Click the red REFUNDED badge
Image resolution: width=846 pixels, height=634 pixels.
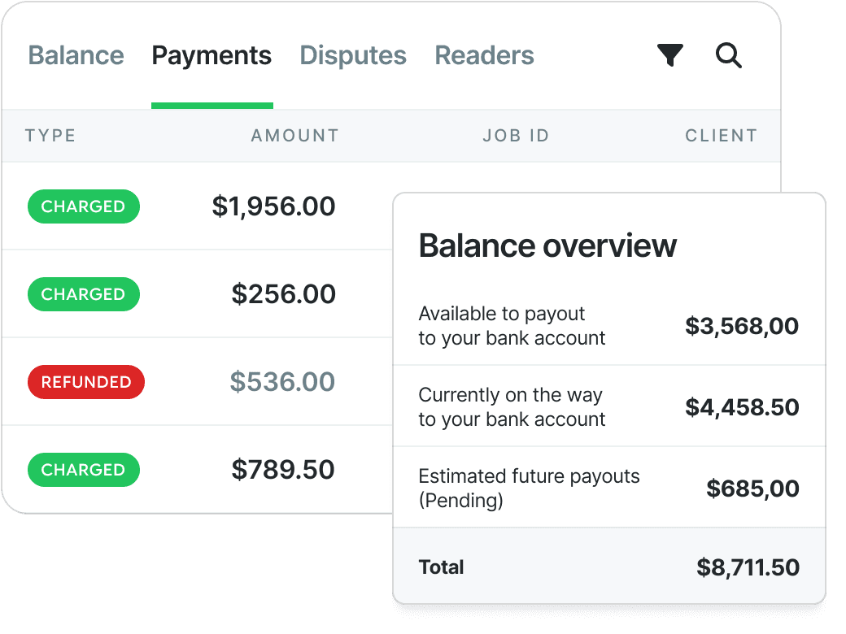86,382
